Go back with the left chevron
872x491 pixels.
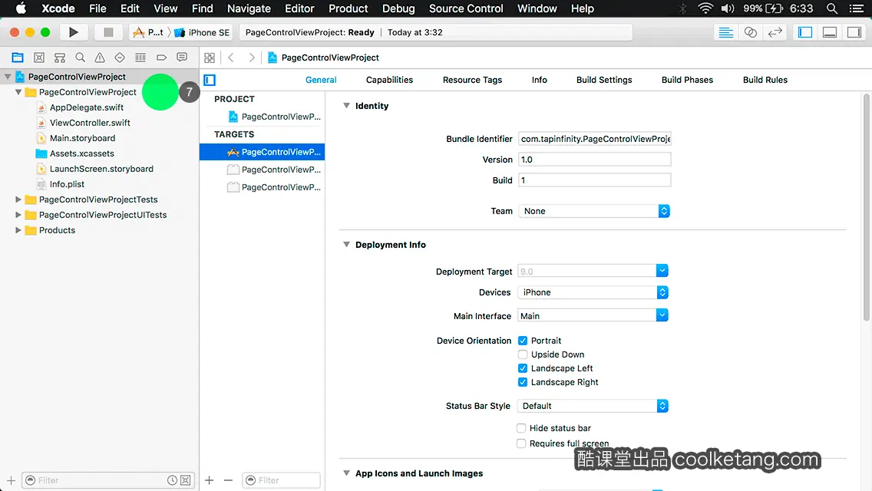(x=231, y=58)
